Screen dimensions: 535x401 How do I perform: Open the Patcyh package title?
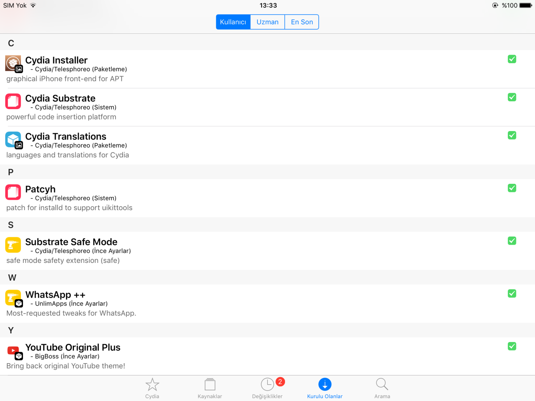click(40, 189)
